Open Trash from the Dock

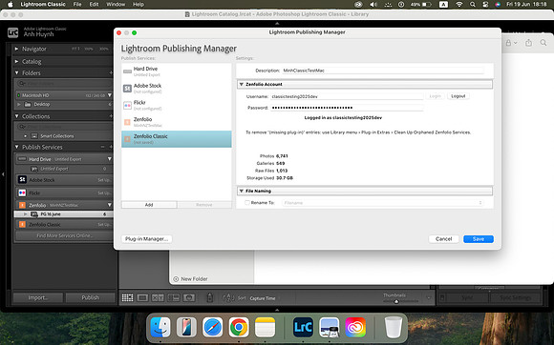click(394, 328)
